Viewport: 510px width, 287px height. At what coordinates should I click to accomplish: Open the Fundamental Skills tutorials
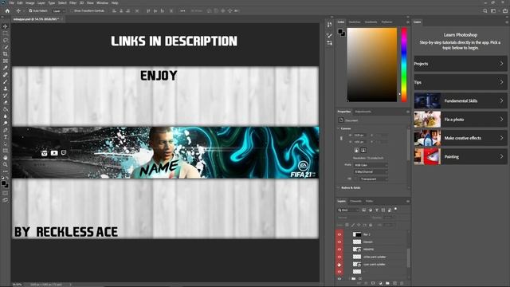tap(461, 101)
